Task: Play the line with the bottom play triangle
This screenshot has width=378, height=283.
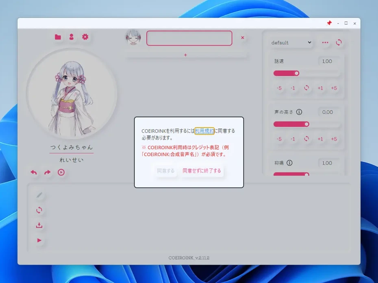Action: [39, 240]
